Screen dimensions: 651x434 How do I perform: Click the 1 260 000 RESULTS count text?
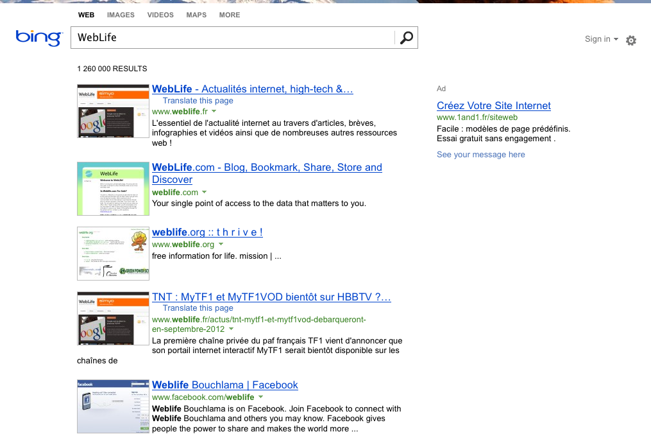tap(112, 69)
